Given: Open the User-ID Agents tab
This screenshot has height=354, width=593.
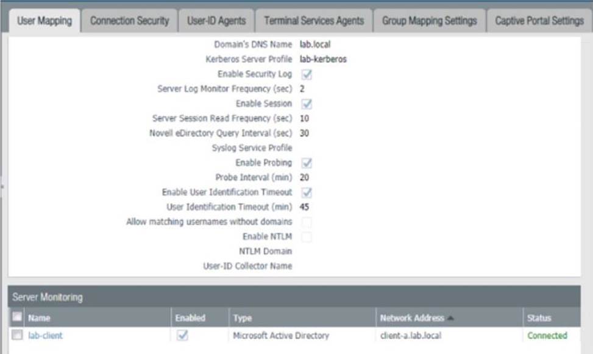Looking at the screenshot, I should [x=216, y=21].
